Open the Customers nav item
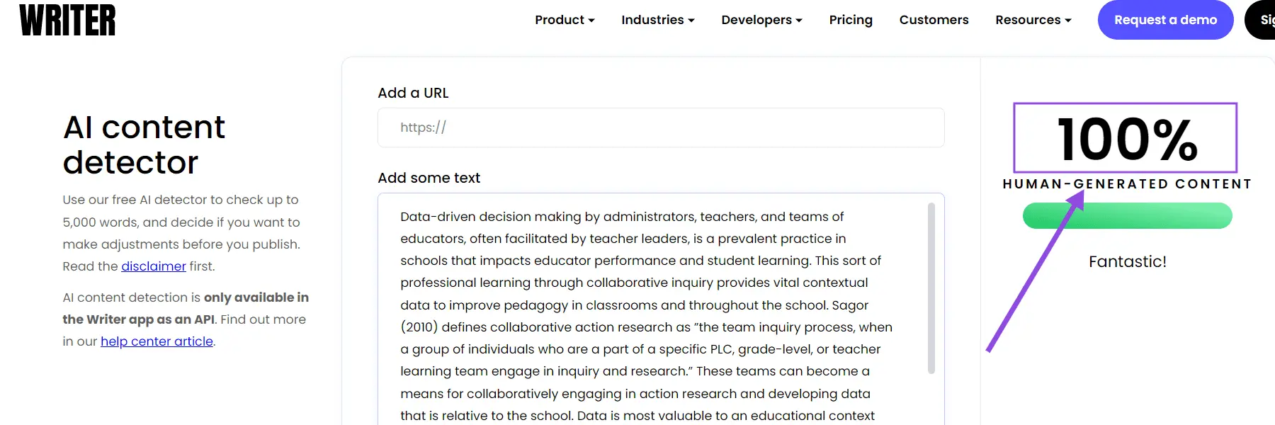The image size is (1275, 425). [934, 20]
